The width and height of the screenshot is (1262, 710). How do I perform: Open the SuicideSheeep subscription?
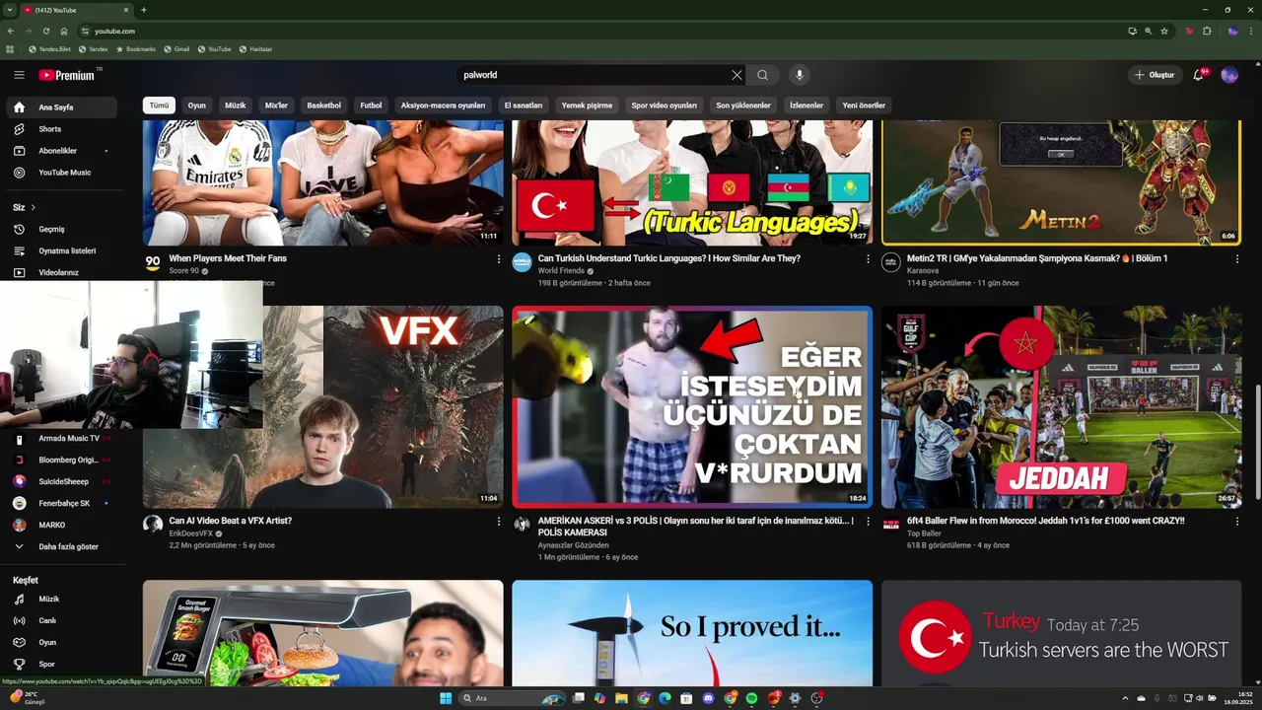click(x=62, y=481)
